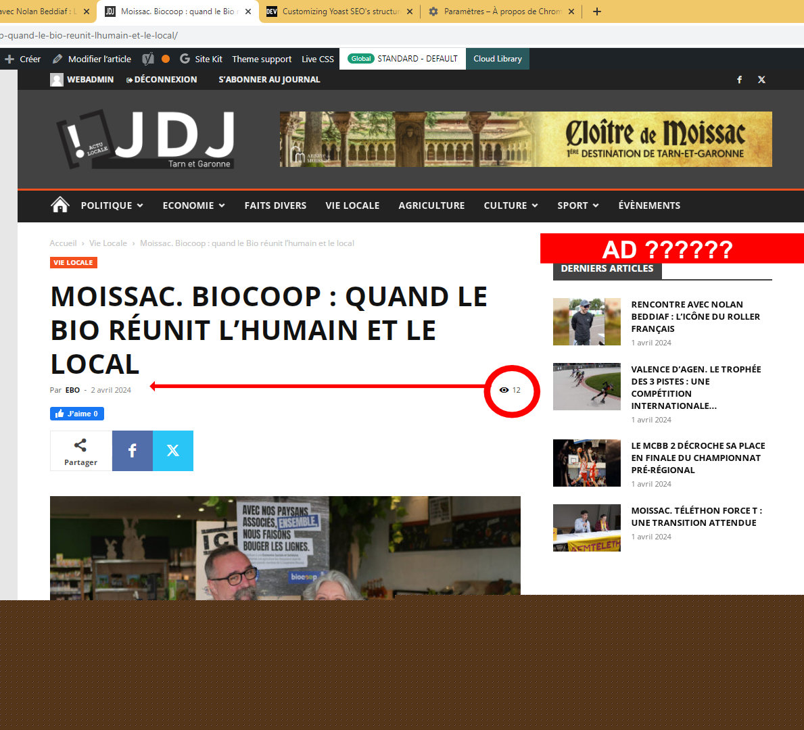Open Site Kit Google icon
The image size is (804, 730).
185,59
